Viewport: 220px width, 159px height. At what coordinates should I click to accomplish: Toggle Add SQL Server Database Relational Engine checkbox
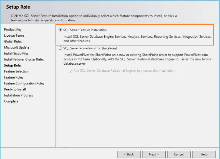70,71
